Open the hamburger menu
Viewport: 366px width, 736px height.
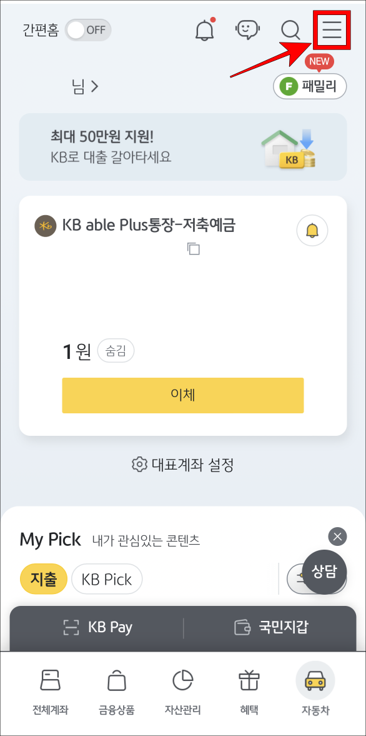[x=331, y=29]
